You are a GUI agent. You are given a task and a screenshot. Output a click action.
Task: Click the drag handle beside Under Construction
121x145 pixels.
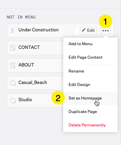pyautogui.click(x=12, y=31)
